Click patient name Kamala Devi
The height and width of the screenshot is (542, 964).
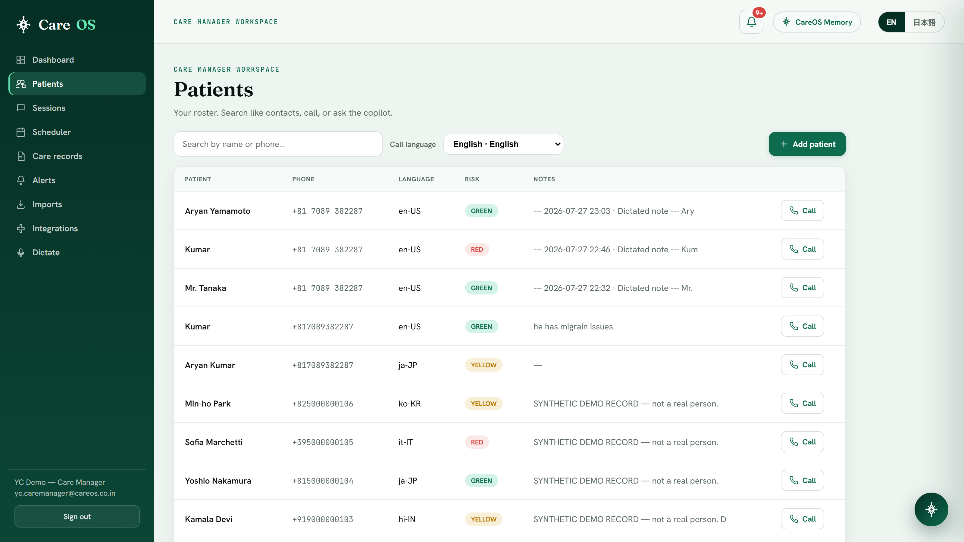208,519
